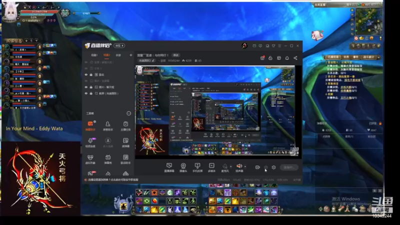Click the padlock icon in the top-right toolbar

point(270,58)
